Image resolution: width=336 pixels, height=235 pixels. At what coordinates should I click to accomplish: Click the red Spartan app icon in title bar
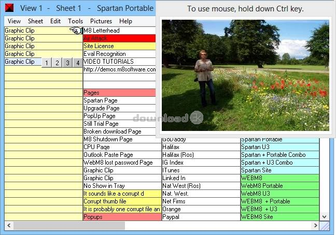[x=9, y=8]
